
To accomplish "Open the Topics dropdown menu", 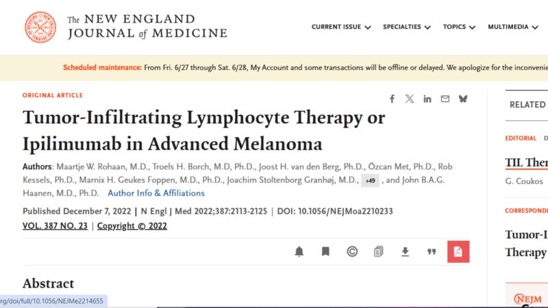I will tap(459, 27).
